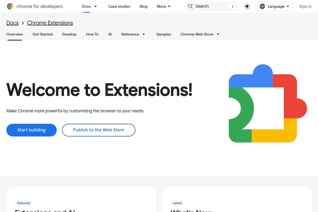Select the Overview tab
This screenshot has width=318, height=212.
[15, 34]
